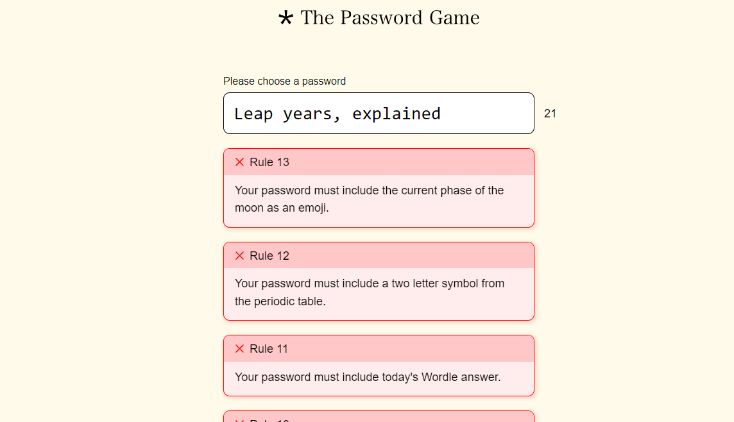Place the cursor on "explained" in the password
734x422 pixels.
coord(396,114)
